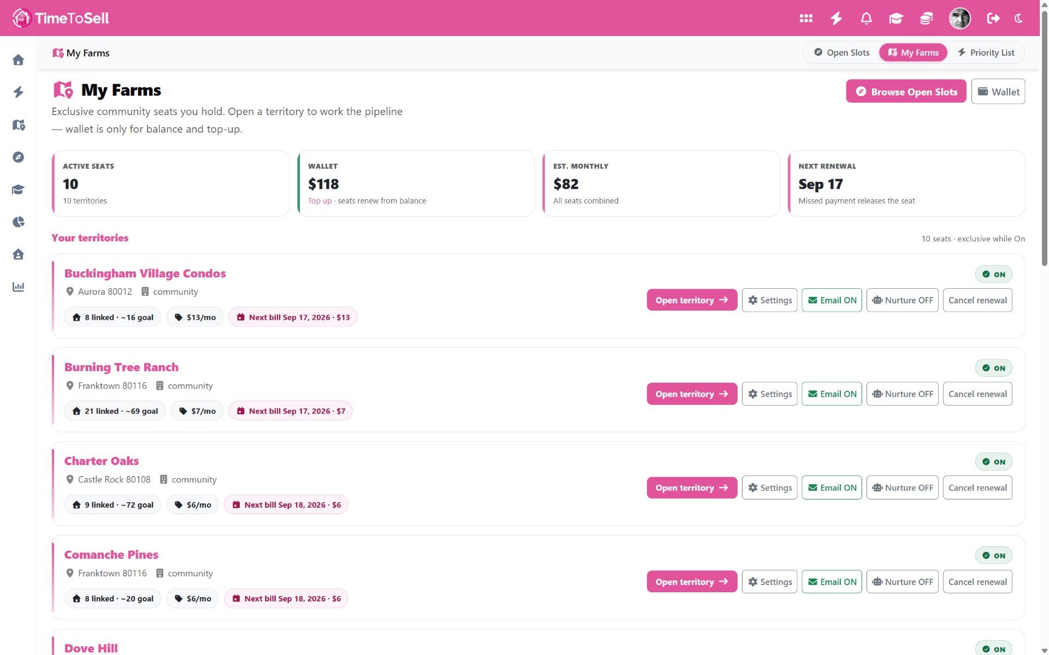Viewport: 1049px width, 655px height.
Task: Click 'Next bill Sep 17, 2026 · $13' chip
Action: 293,317
